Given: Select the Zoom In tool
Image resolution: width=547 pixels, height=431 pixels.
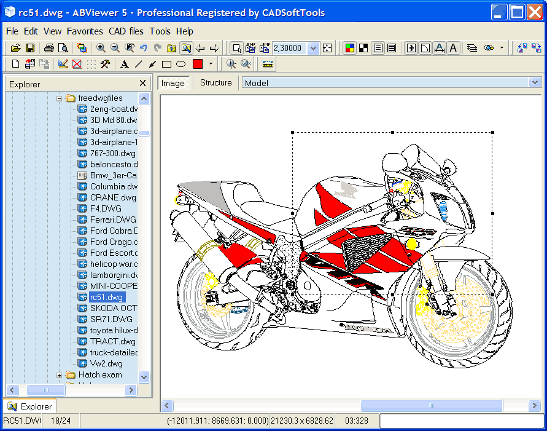Looking at the screenshot, I should (x=101, y=48).
